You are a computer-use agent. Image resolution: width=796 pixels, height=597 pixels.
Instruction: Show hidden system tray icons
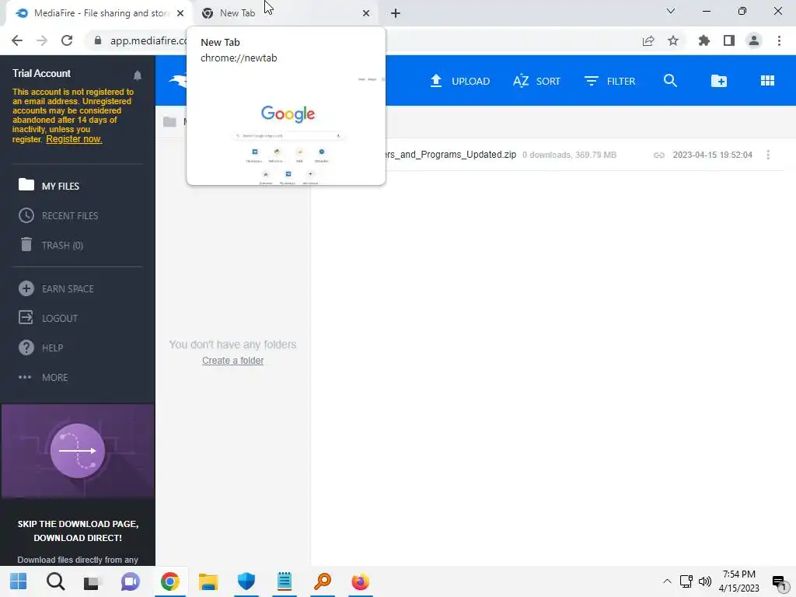tap(667, 581)
